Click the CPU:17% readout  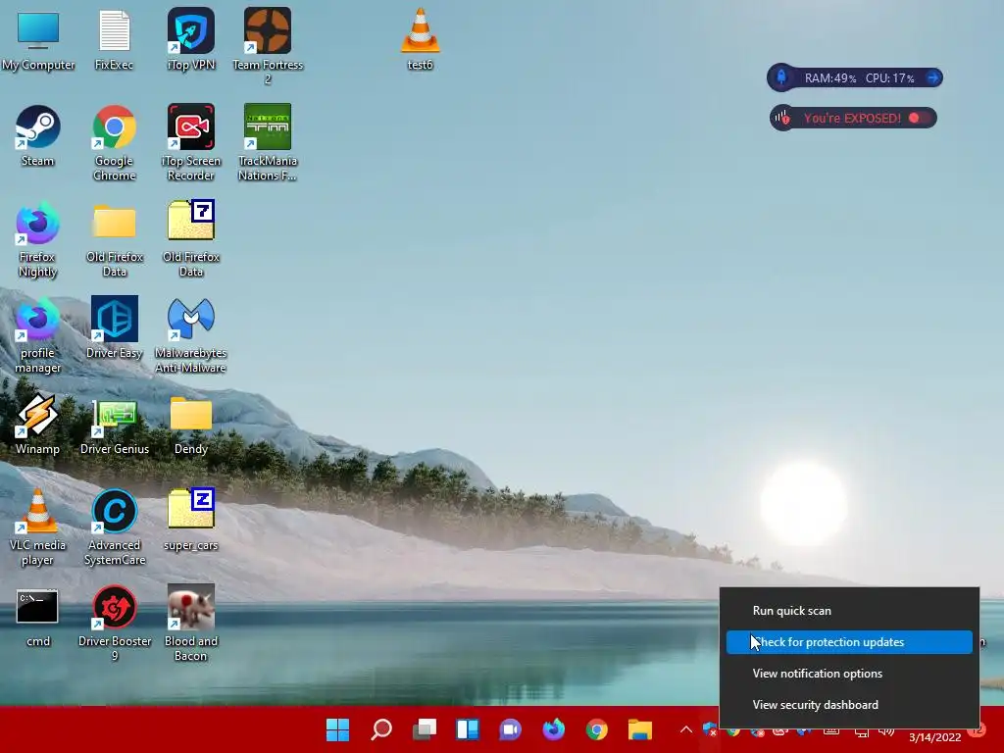[x=890, y=78]
